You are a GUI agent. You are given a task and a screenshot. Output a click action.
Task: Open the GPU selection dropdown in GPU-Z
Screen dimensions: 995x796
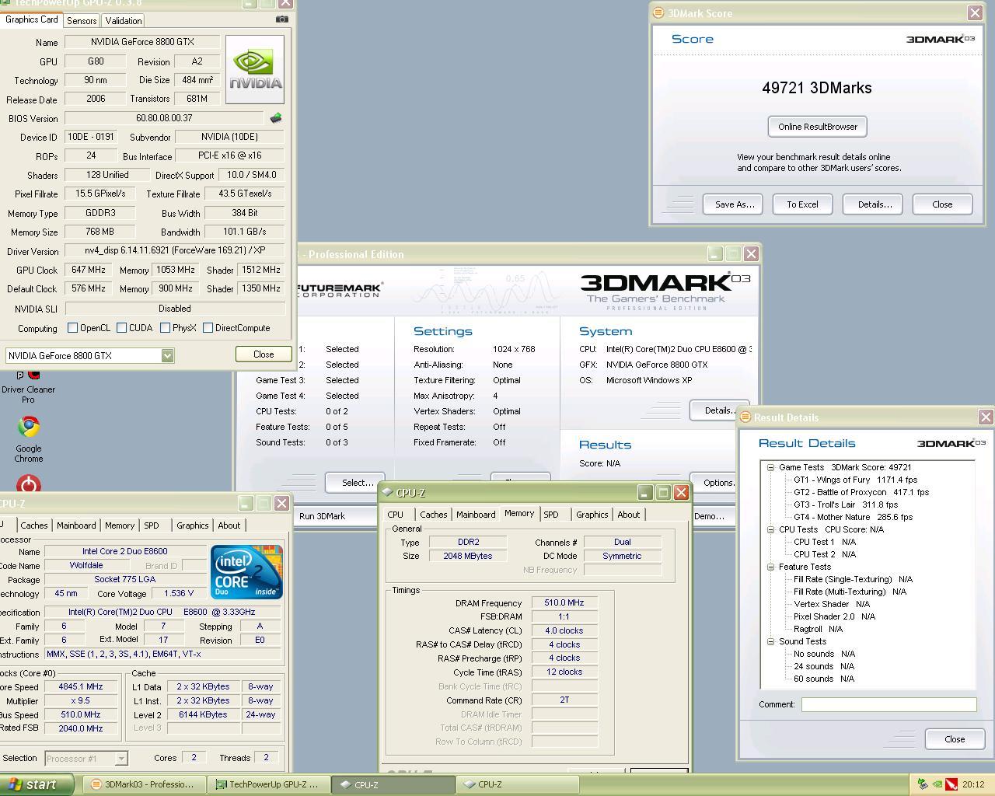point(167,355)
